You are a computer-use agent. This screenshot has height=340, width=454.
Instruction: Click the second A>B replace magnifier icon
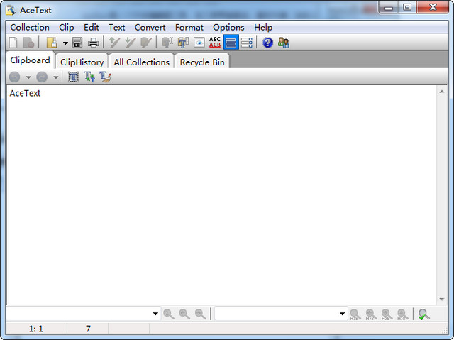371,314
